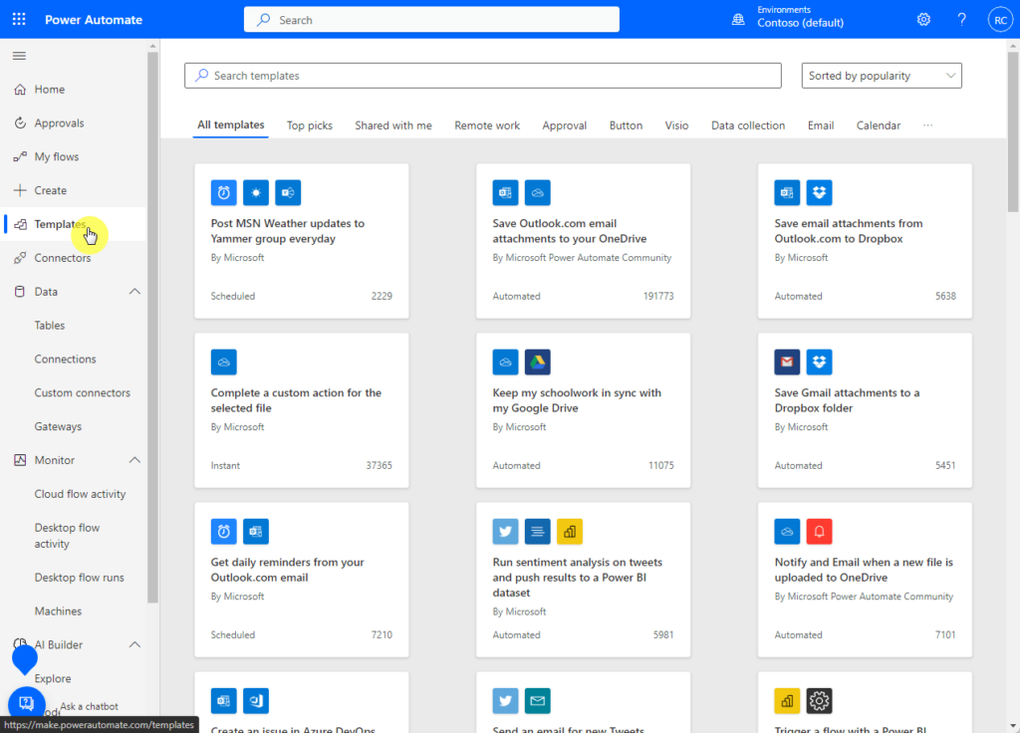The image size is (1020, 733).
Task: Click the Environments globe icon
Action: [x=738, y=20]
